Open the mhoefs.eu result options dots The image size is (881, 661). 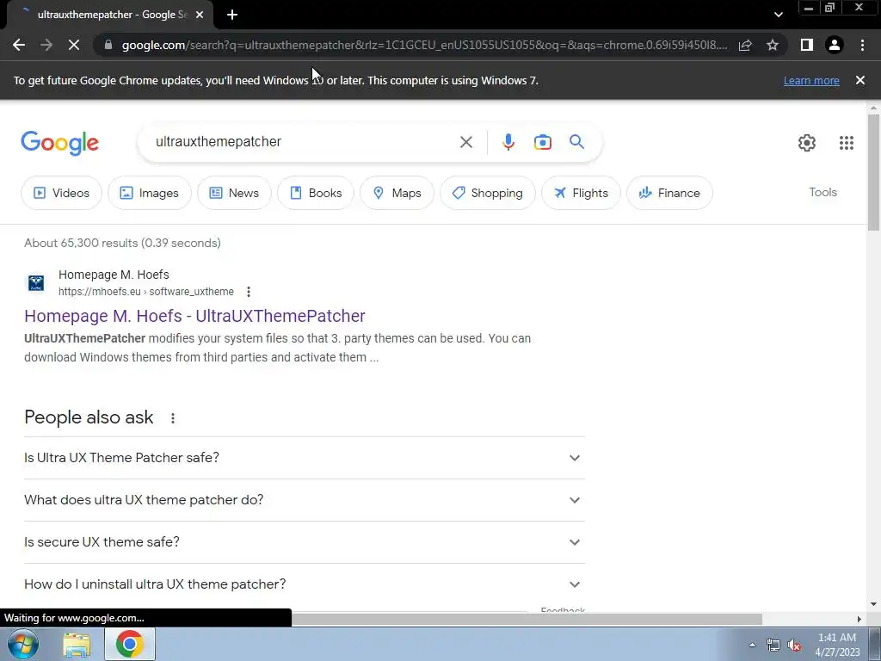[x=249, y=292]
